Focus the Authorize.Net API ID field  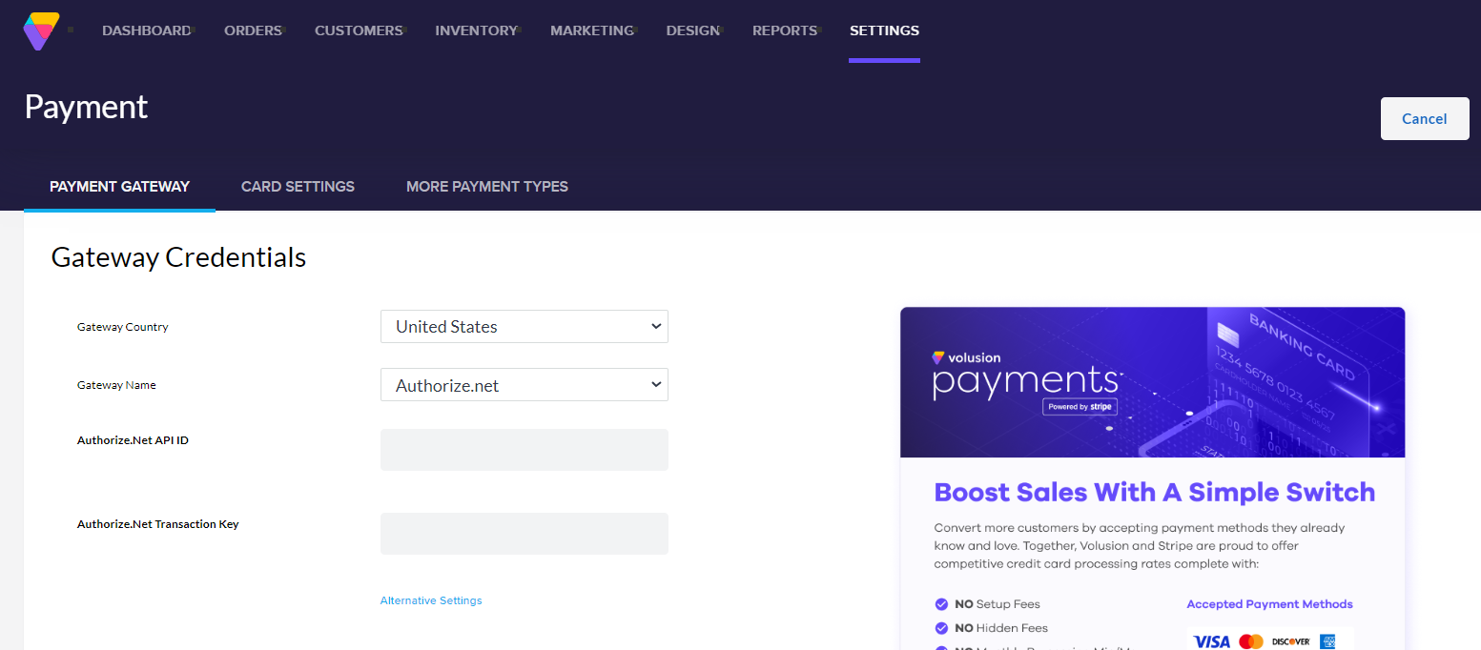[x=524, y=450]
